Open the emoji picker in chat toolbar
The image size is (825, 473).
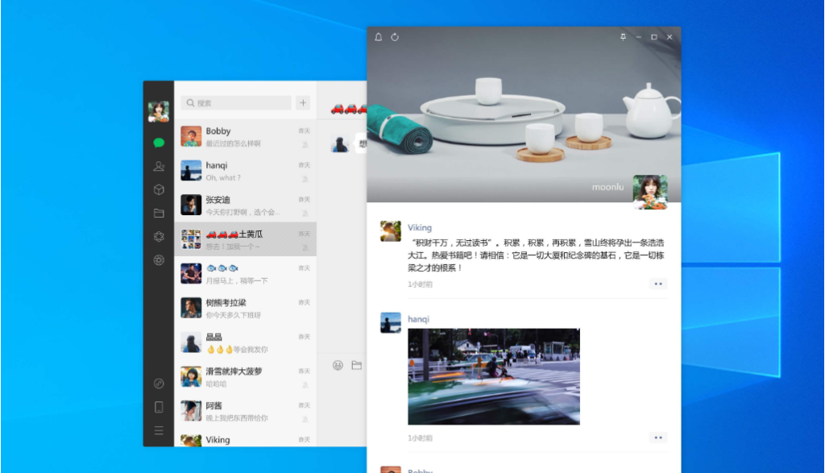[x=338, y=365]
